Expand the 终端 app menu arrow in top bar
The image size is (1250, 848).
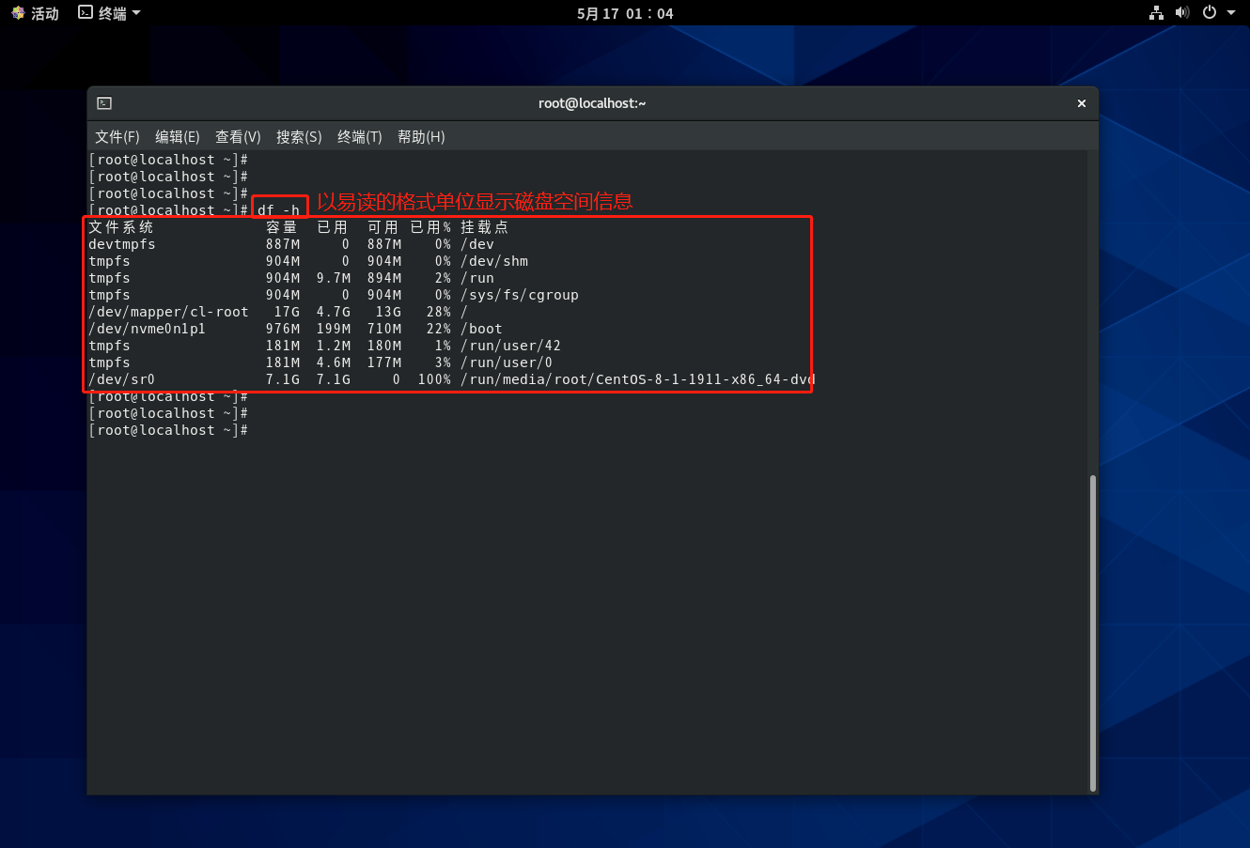tap(136, 13)
